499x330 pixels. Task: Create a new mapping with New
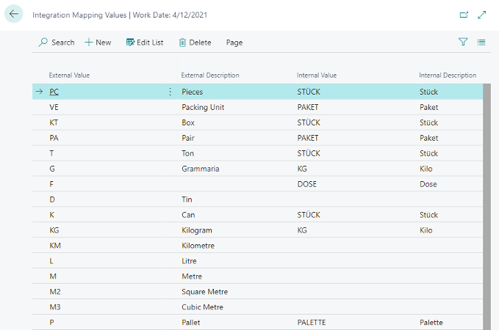[98, 43]
